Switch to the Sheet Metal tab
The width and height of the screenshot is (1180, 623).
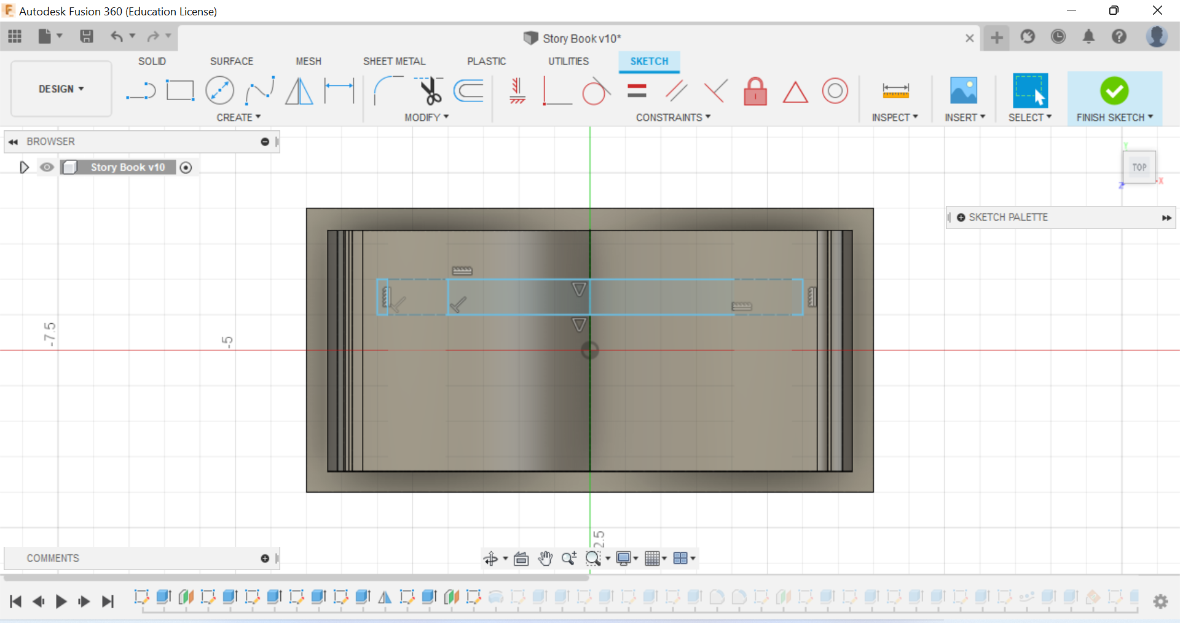(x=394, y=61)
